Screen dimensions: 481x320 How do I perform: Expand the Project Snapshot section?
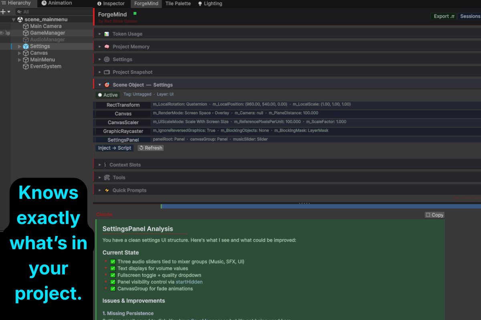point(100,72)
